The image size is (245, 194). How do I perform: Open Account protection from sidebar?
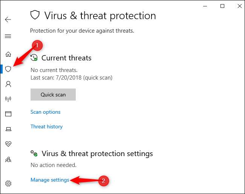pos(8,84)
